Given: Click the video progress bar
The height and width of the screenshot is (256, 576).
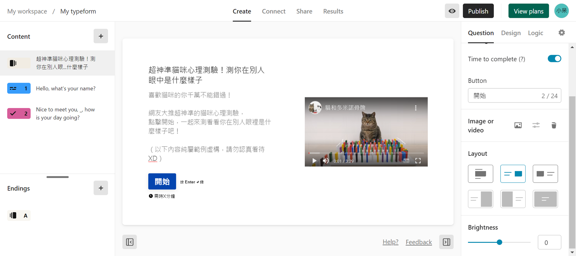Looking at the screenshot, I should point(366,153).
